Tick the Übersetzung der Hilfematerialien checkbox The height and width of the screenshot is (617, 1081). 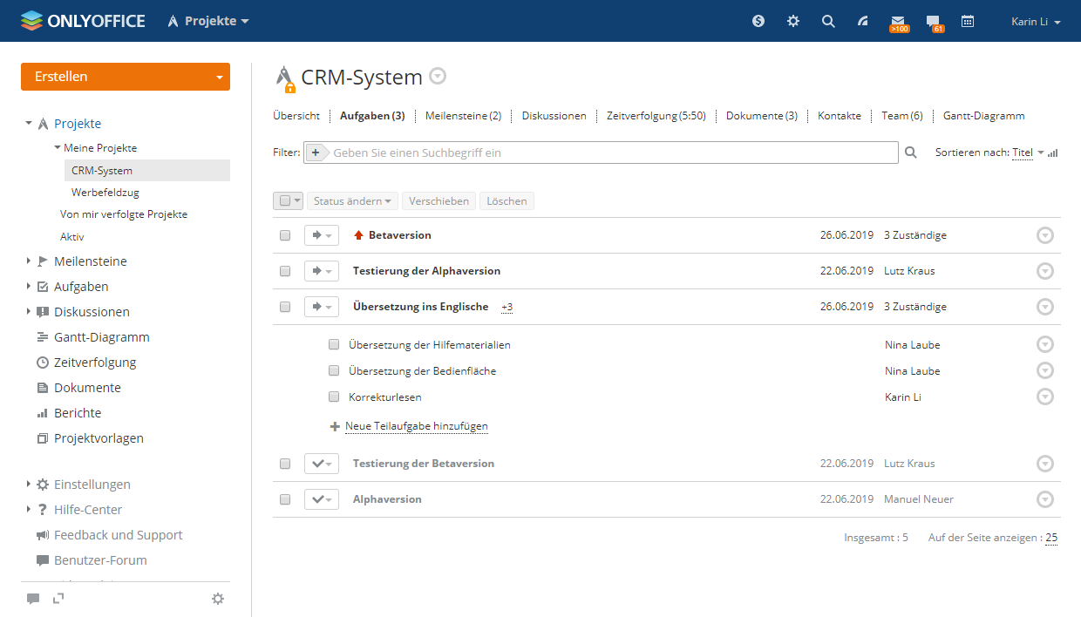click(334, 345)
